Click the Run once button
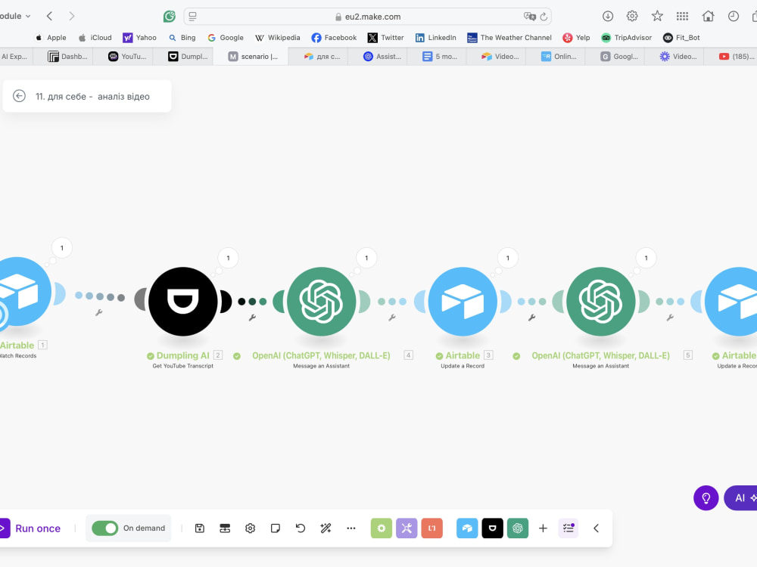Image resolution: width=757 pixels, height=567 pixels. point(31,528)
